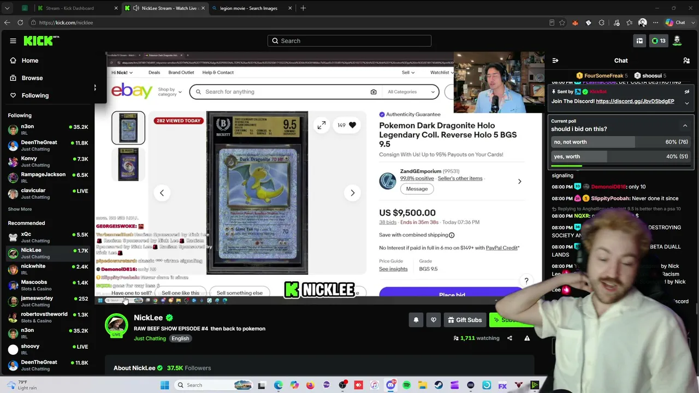The image size is (699, 393).
Task: Open the user profile avatar menu
Action: click(677, 41)
